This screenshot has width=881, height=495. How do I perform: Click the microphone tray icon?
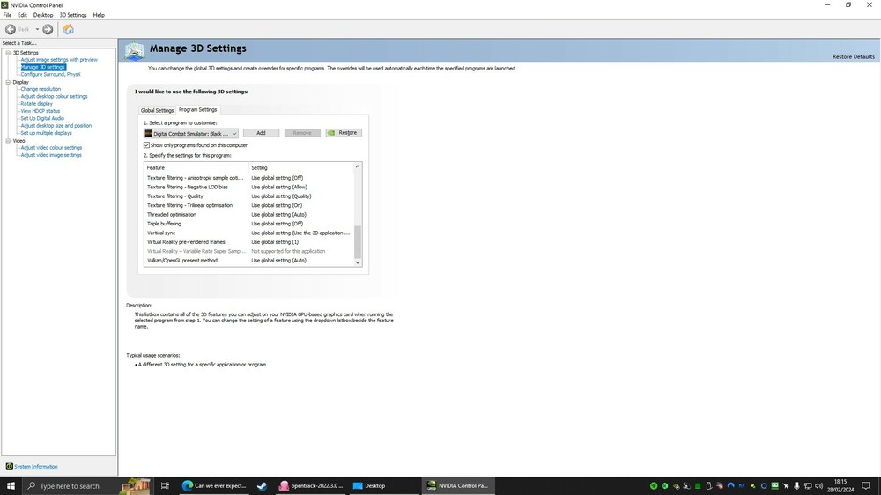tap(796, 486)
